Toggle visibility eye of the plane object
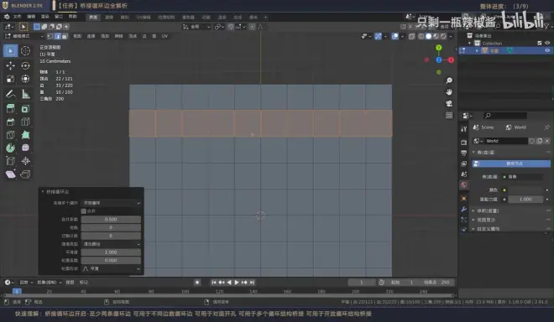554x322 pixels. pyautogui.click(x=547, y=50)
